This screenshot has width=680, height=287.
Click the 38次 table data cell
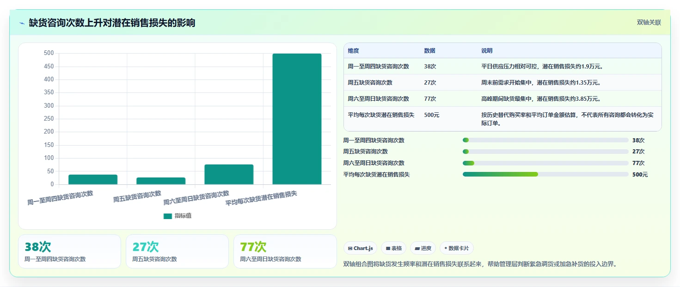[430, 67]
